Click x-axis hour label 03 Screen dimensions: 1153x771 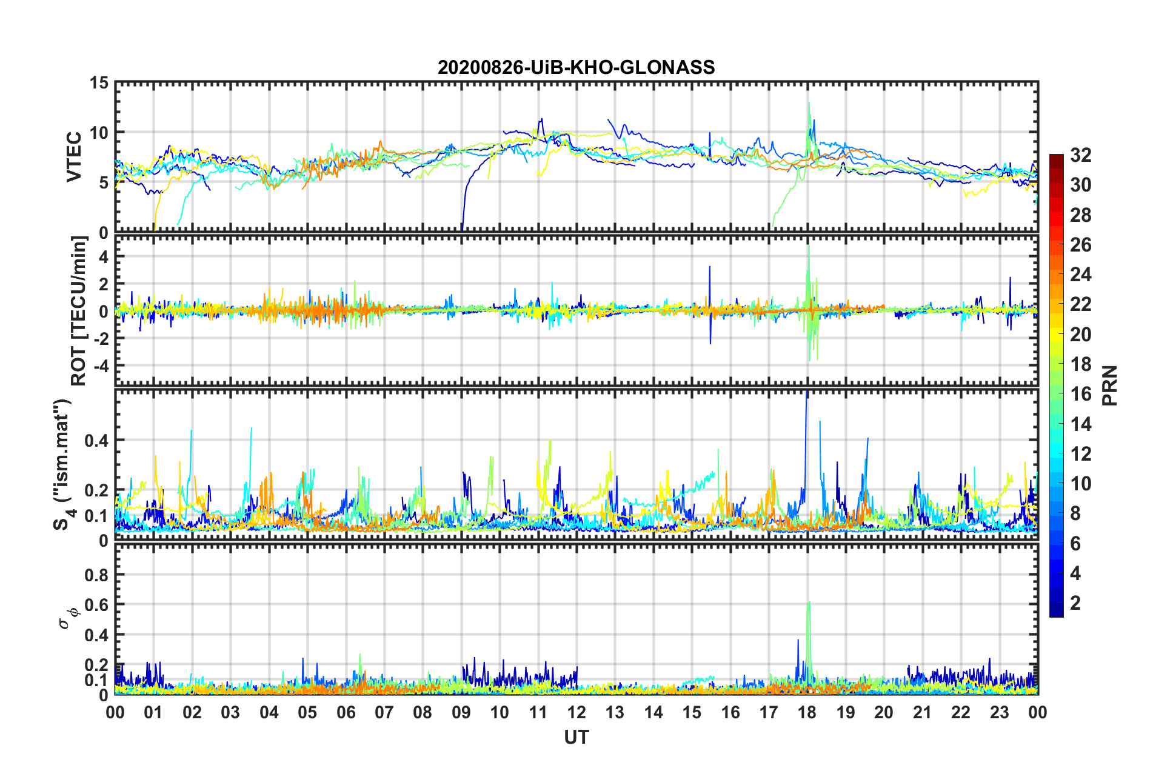[x=230, y=712]
